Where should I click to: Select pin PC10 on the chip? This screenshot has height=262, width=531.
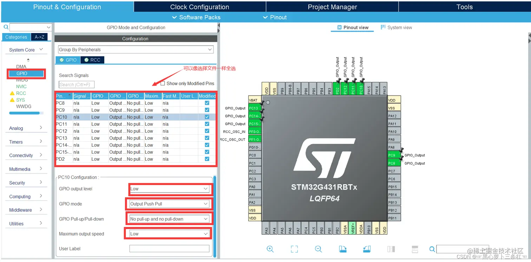click(x=361, y=89)
